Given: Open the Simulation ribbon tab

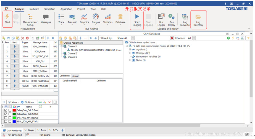Looking at the screenshot, I should pos(50,9).
